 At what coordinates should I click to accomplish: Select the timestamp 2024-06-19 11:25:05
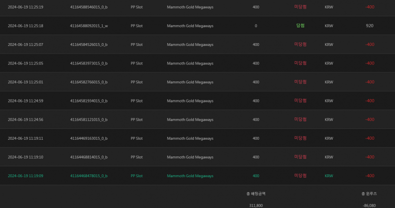coord(26,63)
